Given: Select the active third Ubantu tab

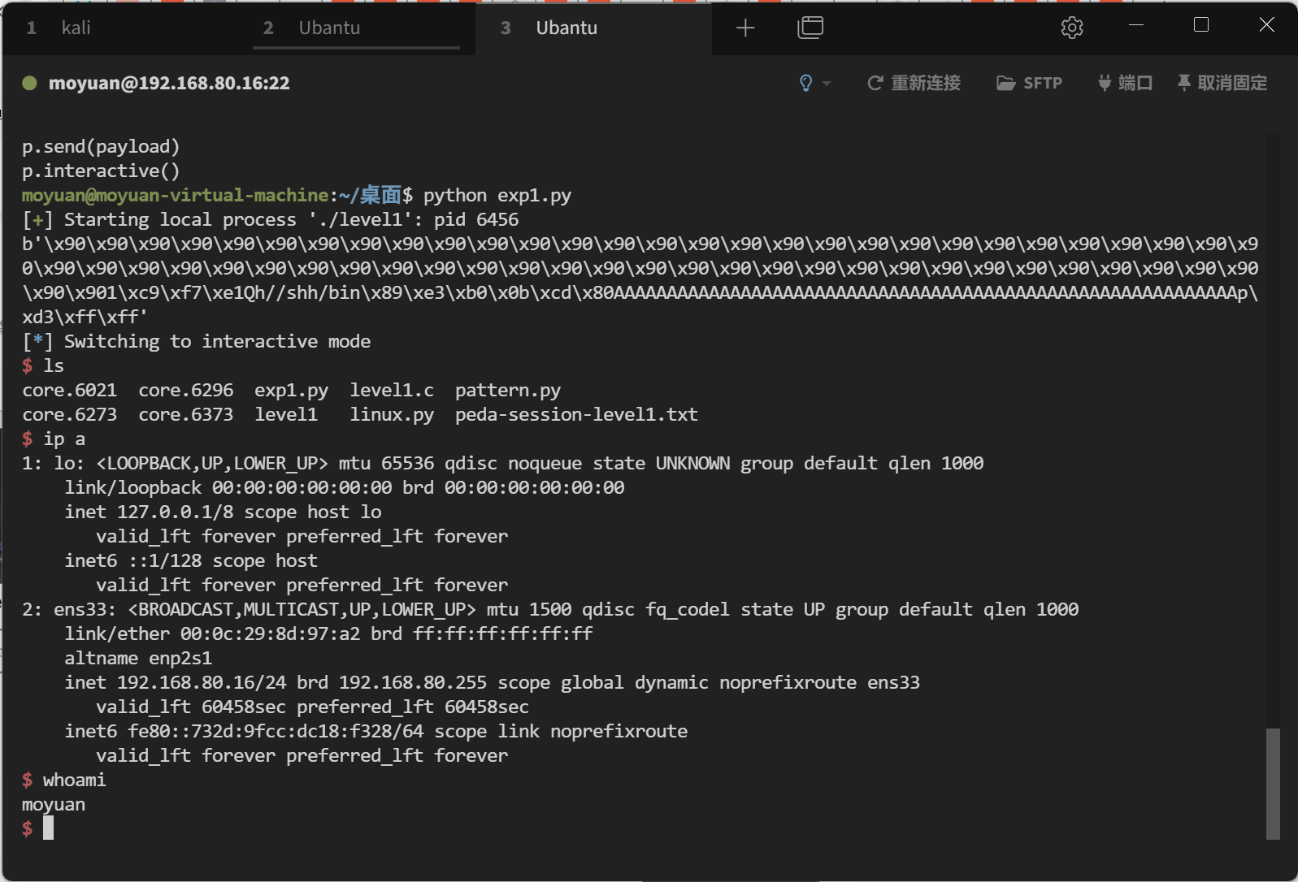Looking at the screenshot, I should click(567, 28).
